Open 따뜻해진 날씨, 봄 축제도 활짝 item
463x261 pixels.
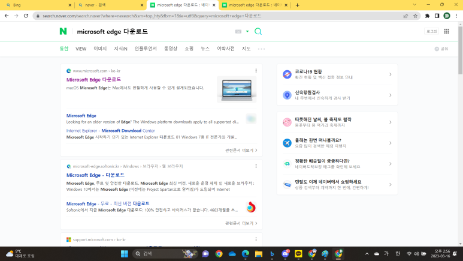337,122
